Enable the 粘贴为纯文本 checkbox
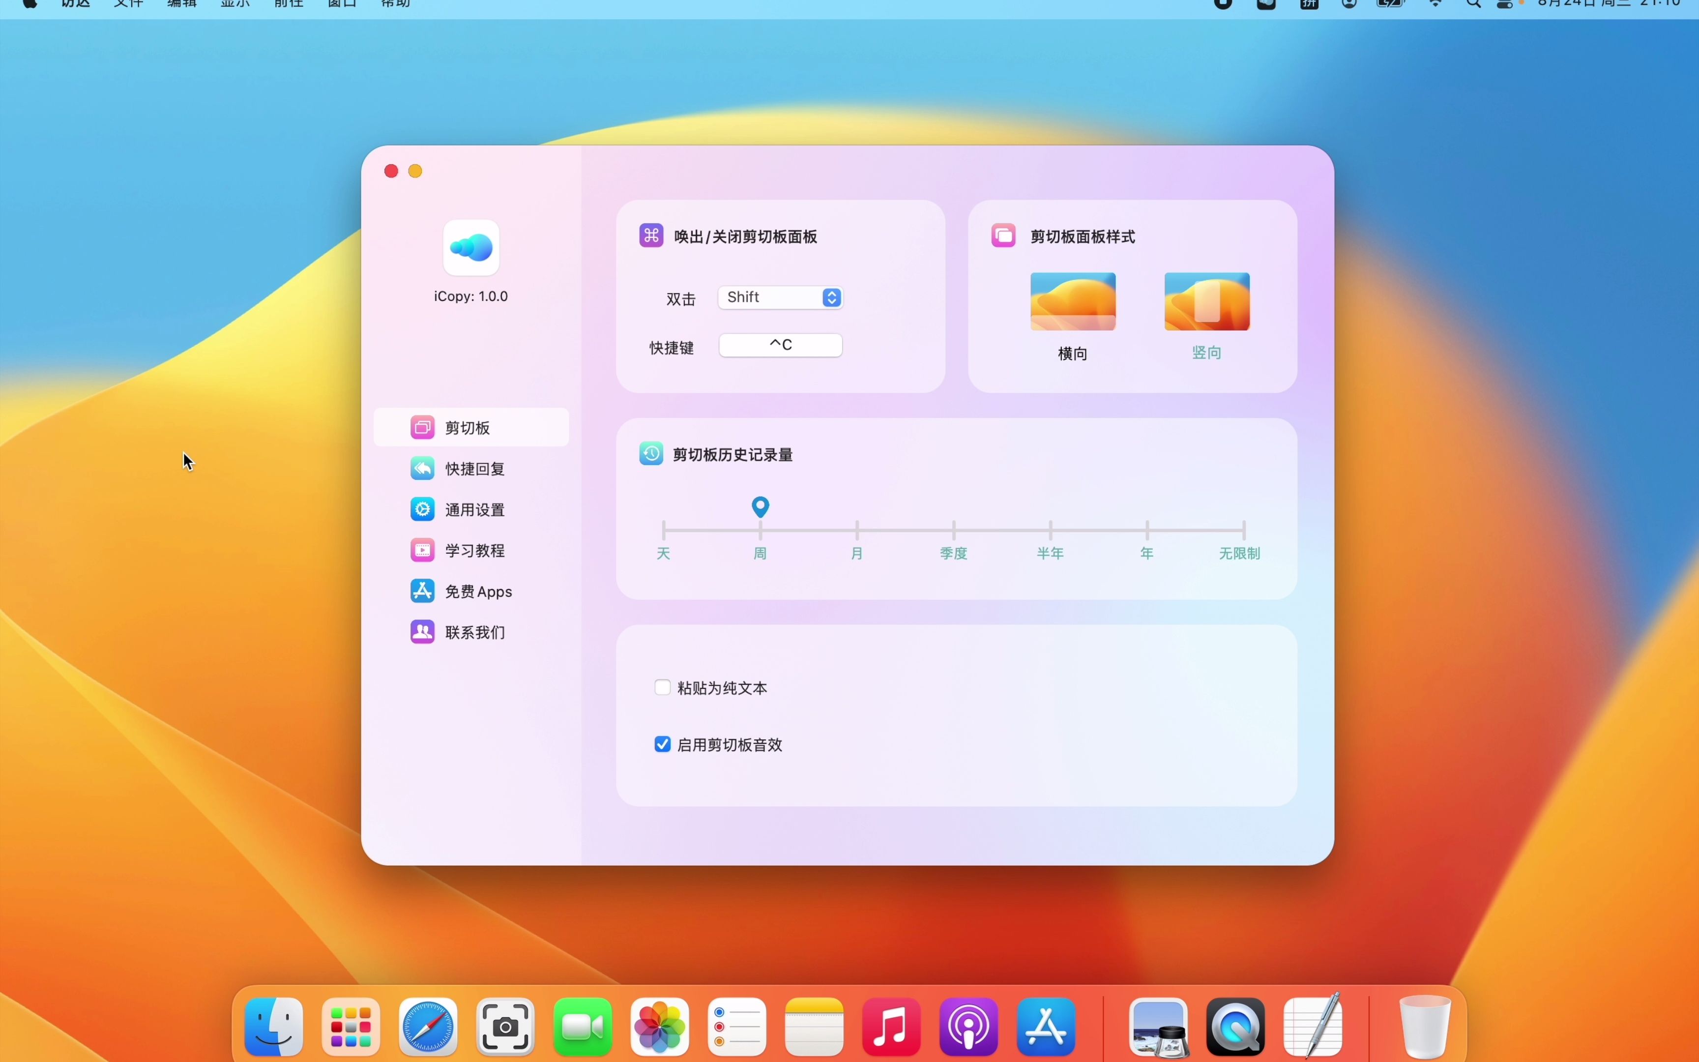The height and width of the screenshot is (1062, 1699). point(662,687)
